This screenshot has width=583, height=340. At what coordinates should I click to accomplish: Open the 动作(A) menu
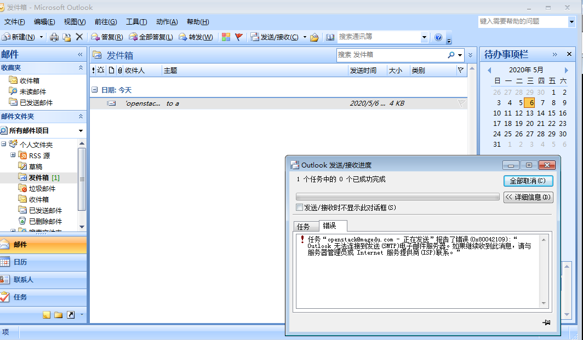tap(167, 22)
